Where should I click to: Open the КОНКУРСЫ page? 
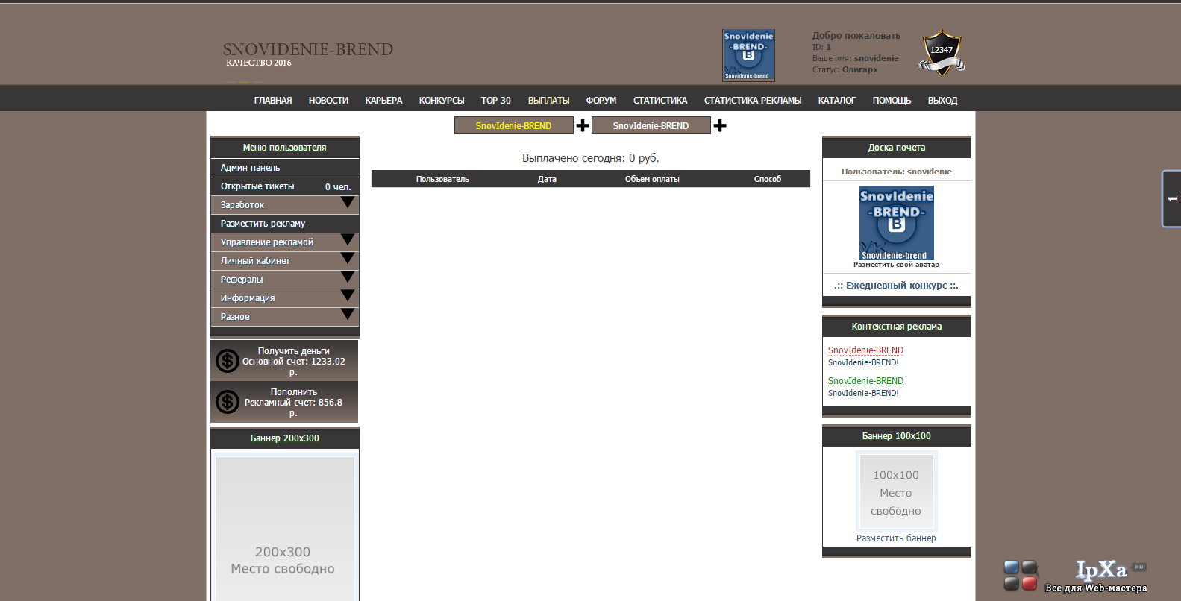(442, 101)
